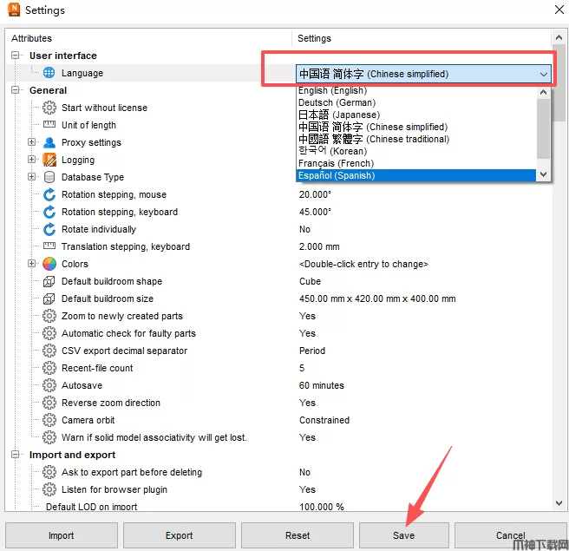The width and height of the screenshot is (569, 551).
Task: Click the rotate icon for Rotate individually
Action: pos(49,229)
